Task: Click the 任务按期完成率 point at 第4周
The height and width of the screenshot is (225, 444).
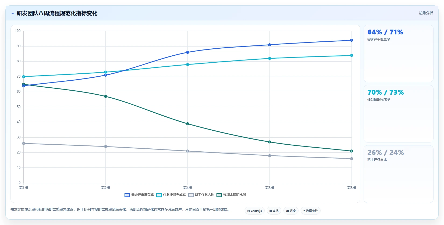Action: click(187, 65)
